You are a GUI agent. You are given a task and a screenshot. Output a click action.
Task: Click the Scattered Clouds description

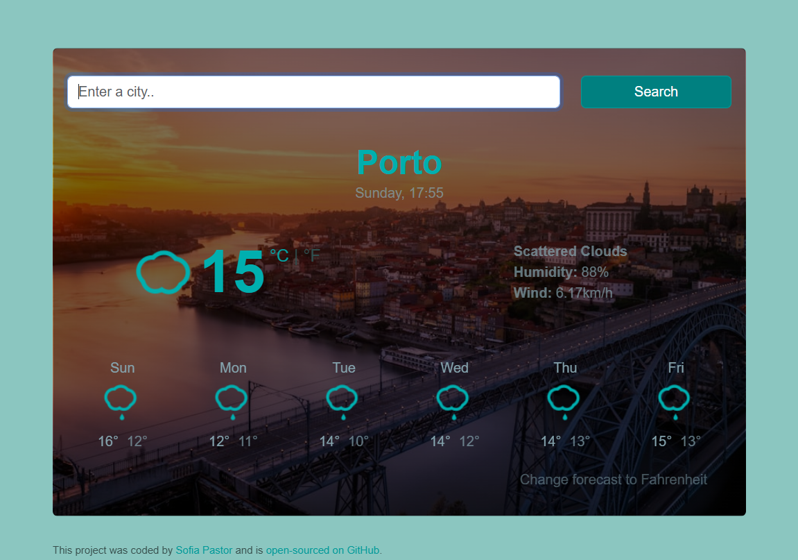click(570, 251)
